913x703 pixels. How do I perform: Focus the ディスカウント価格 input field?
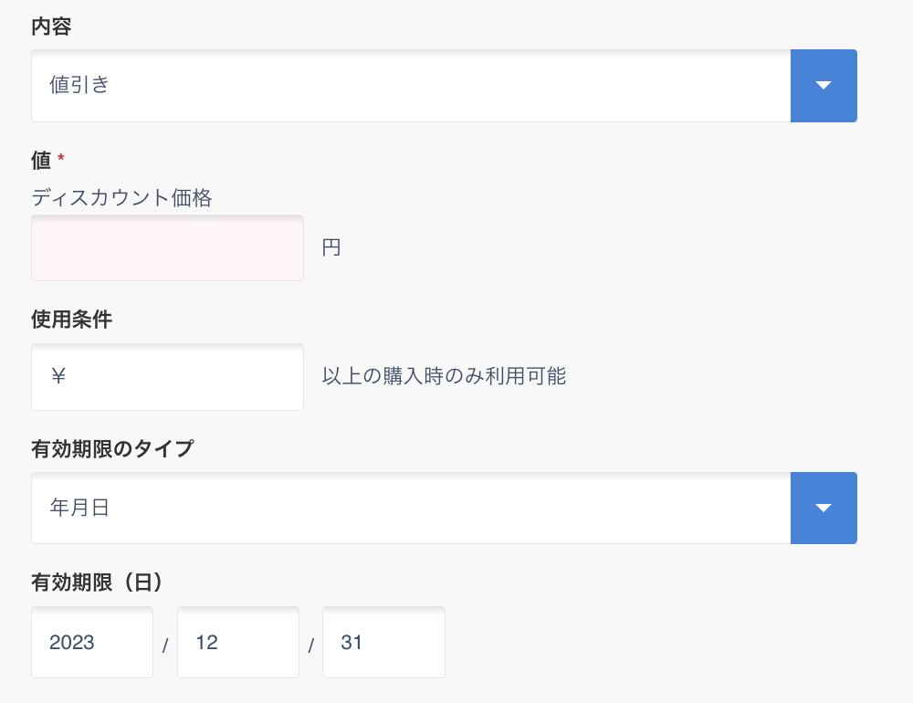(167, 248)
